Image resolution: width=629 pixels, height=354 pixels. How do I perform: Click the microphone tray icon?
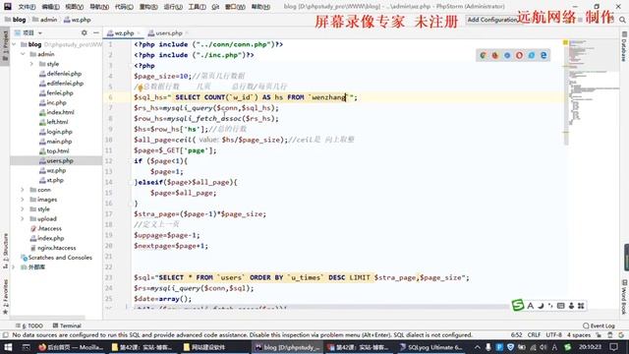(x=487, y=347)
